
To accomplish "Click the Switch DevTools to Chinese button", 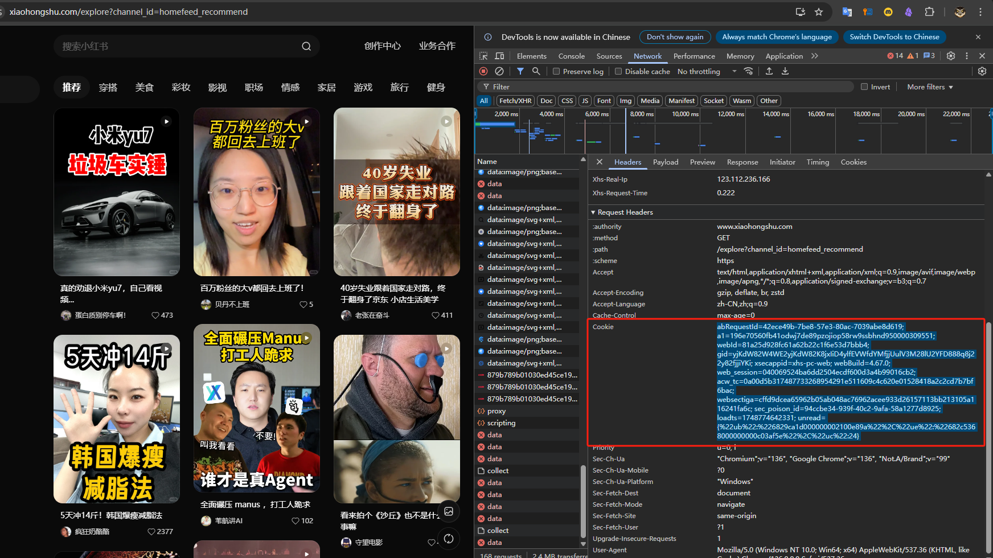I will [894, 36].
